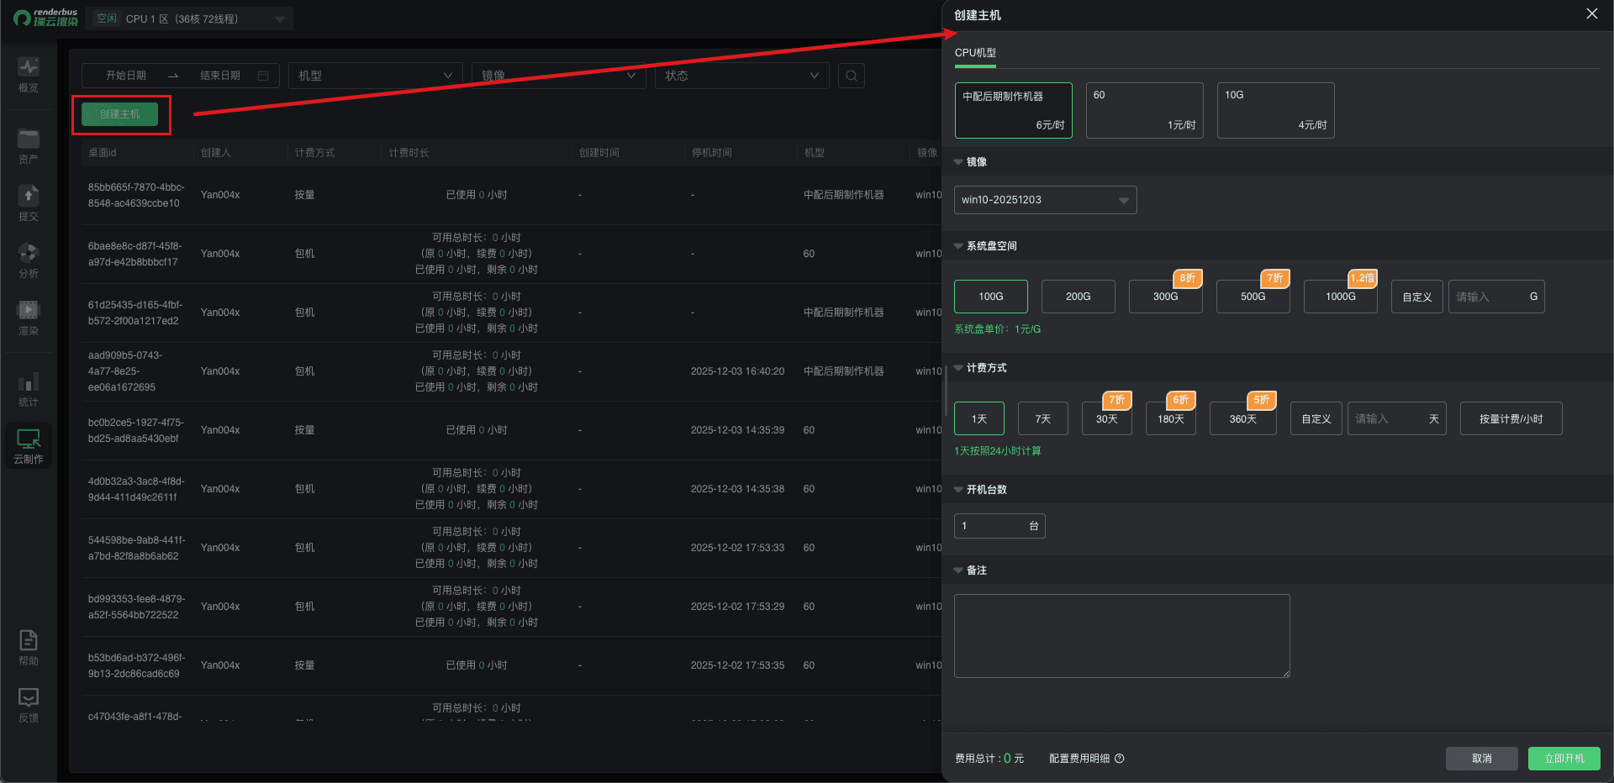Switch to 云制作 in the sidebar
This screenshot has width=1614, height=783.
point(29,445)
